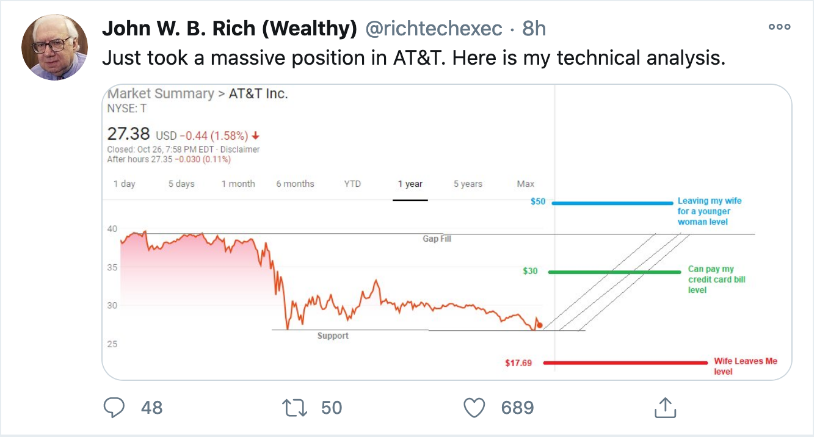
Task: Open John W. B. Rich's profile picture
Action: click(54, 48)
